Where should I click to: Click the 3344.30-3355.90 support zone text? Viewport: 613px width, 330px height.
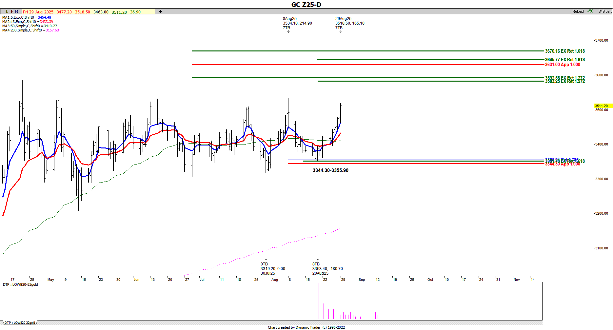coord(330,170)
